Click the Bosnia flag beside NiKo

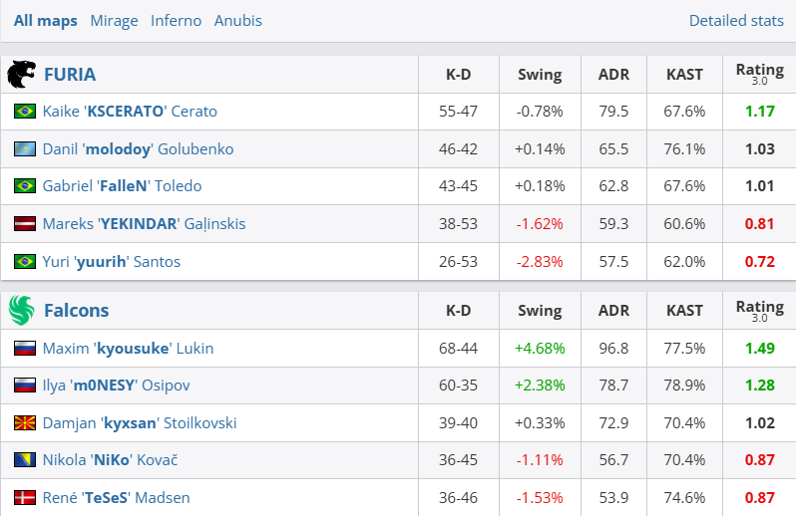point(25,460)
